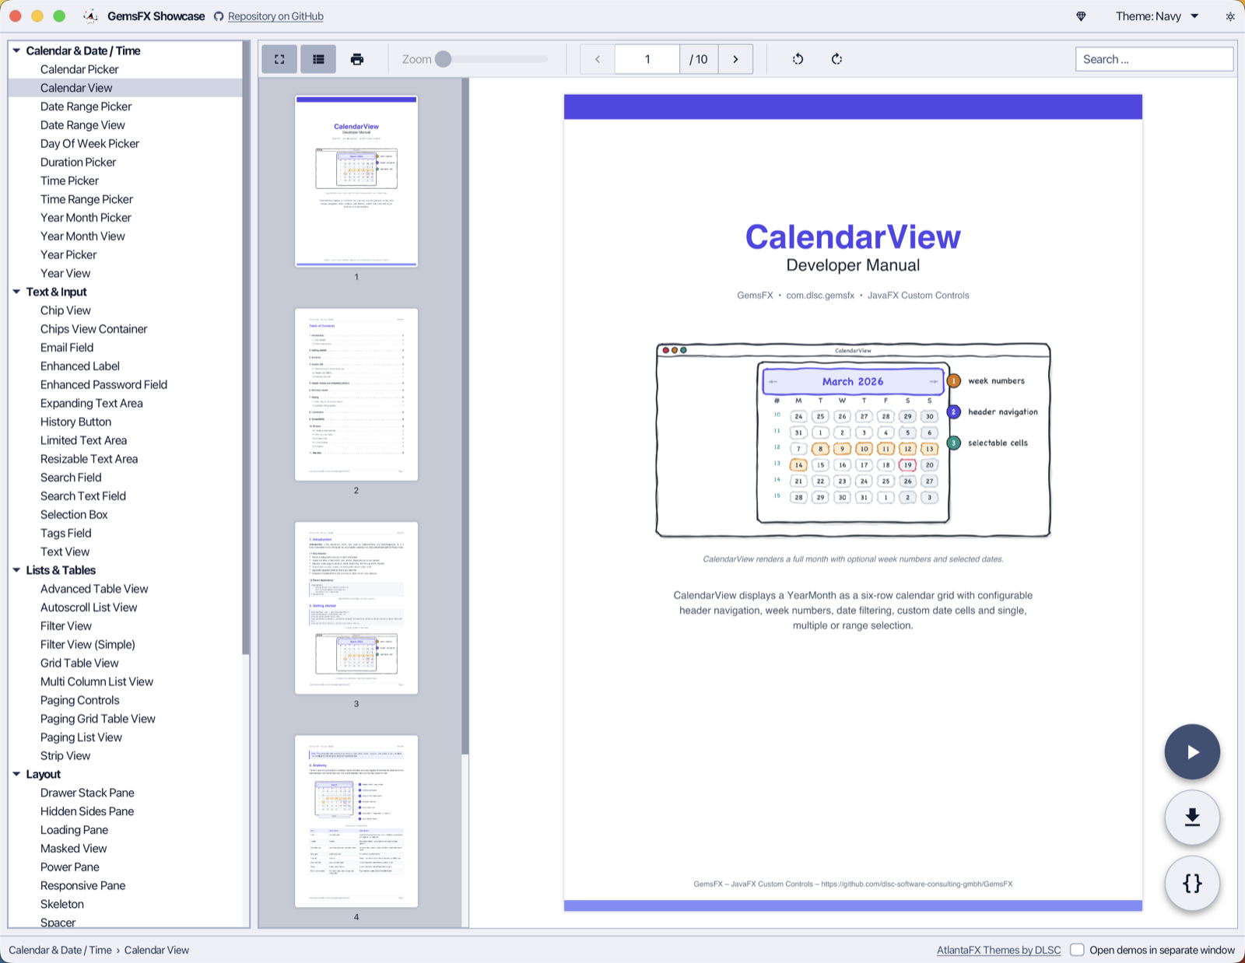Click the navigation tree scrollbar
1245x963 pixels.
(x=246, y=348)
